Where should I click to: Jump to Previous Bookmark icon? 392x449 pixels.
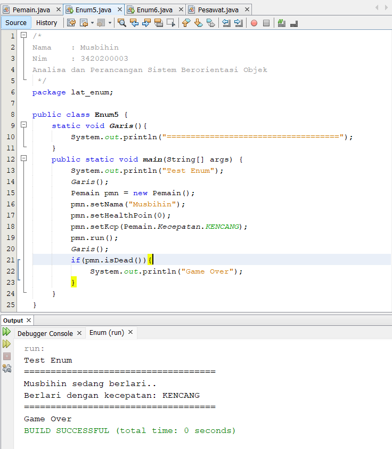tap(186, 22)
